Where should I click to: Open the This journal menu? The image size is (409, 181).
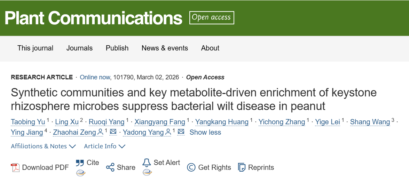click(36, 48)
